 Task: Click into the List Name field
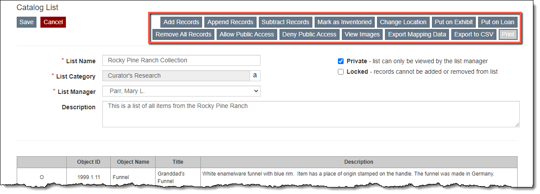[181, 61]
